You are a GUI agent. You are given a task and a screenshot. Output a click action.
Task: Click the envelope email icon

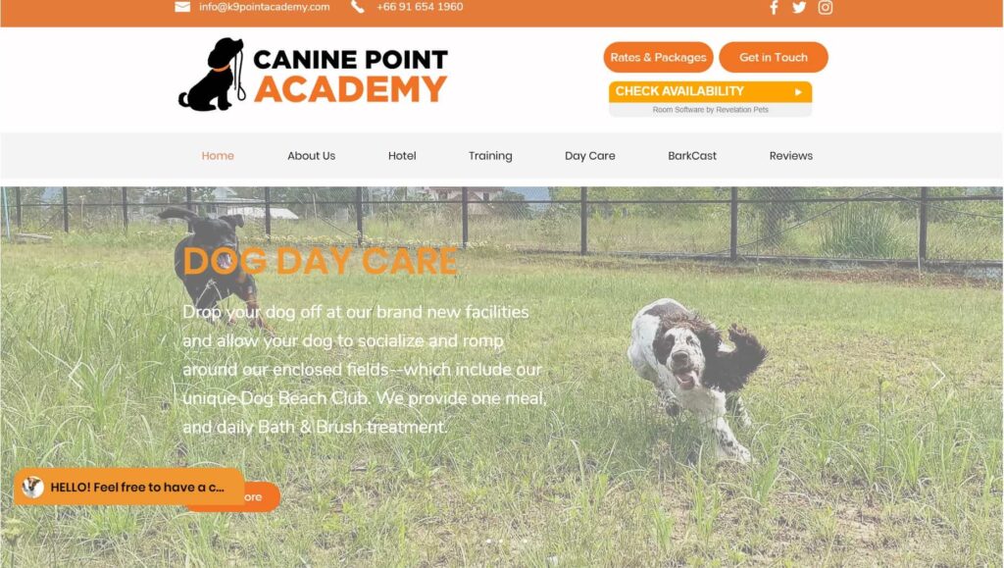(182, 7)
